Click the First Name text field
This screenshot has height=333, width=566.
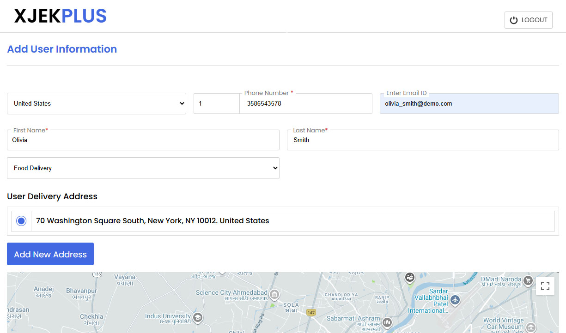tap(143, 140)
